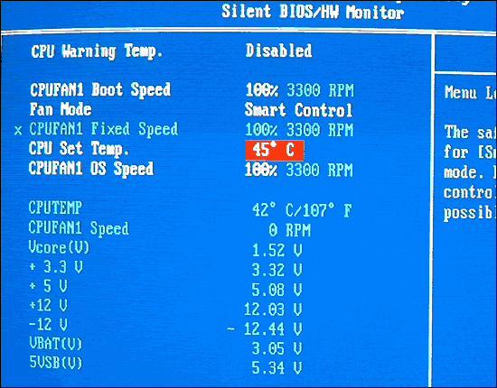This screenshot has width=497, height=388.
Task: Click the CPUFAN1 Speed 0 RPM reading
Action: [x=290, y=230]
